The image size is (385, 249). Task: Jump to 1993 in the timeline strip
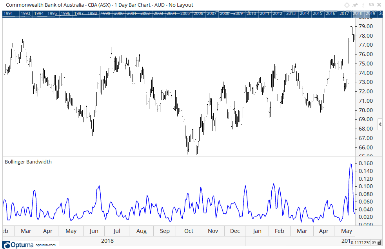pos(25,13)
